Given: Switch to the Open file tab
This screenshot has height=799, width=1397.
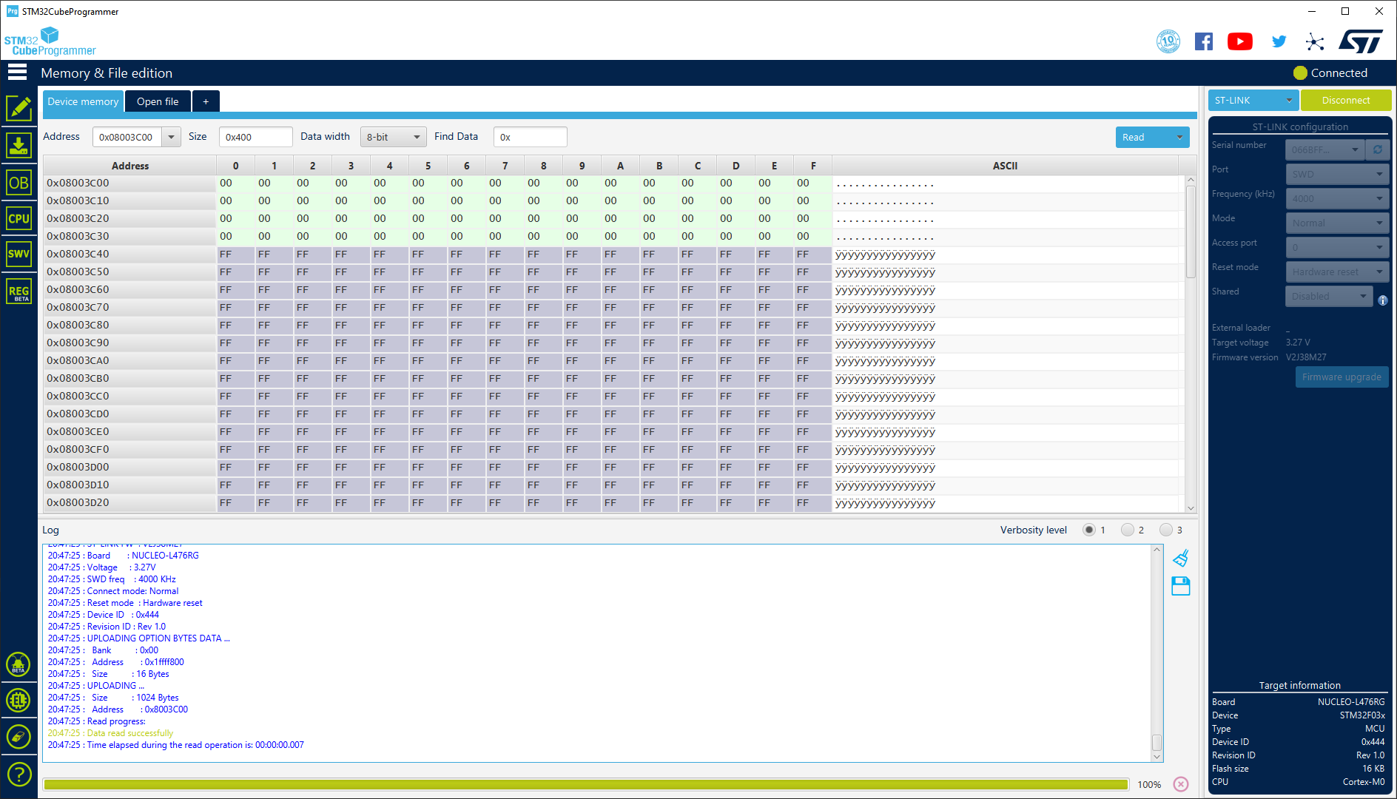Looking at the screenshot, I should [x=158, y=101].
